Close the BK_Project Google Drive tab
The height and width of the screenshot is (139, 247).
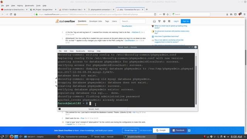[56, 10]
